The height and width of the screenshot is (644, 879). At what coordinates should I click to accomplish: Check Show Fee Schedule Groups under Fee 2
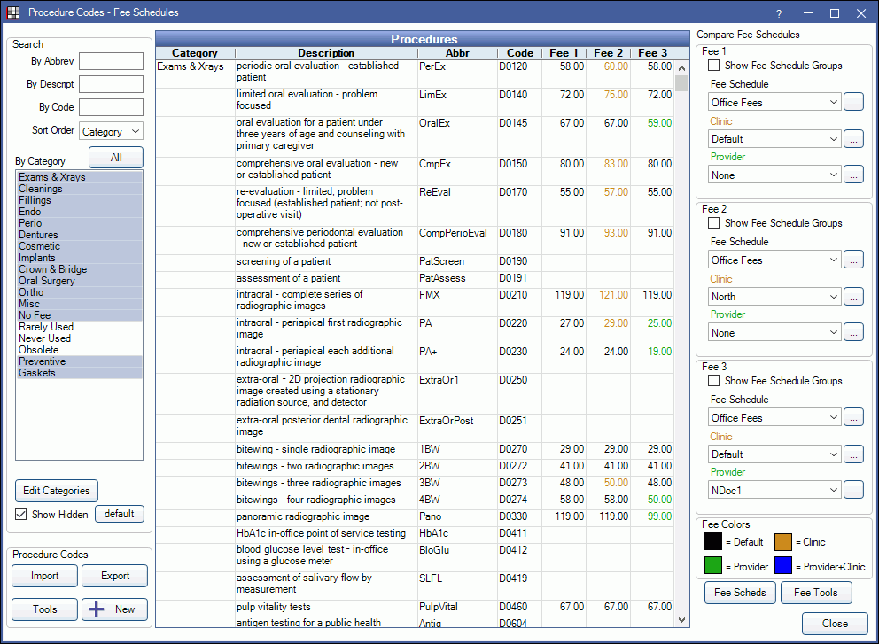(x=714, y=223)
